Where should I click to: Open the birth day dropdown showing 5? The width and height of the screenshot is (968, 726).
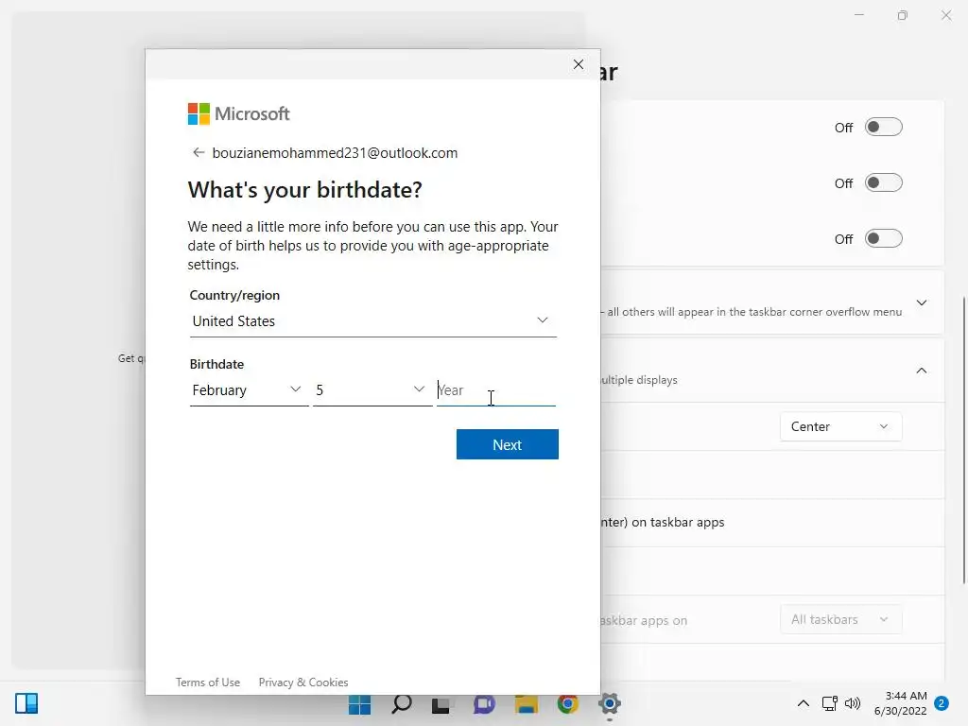[372, 390]
